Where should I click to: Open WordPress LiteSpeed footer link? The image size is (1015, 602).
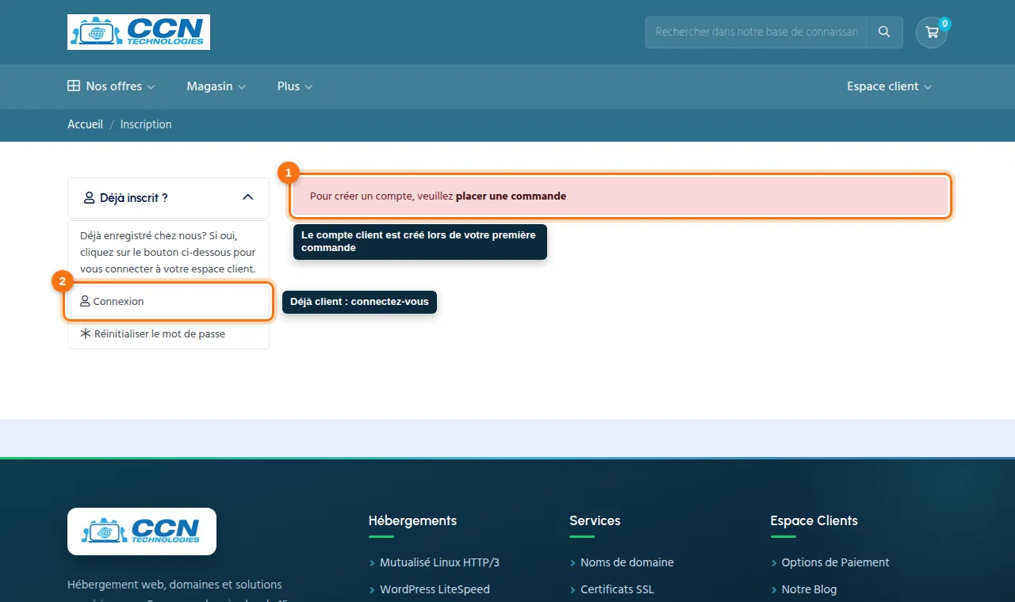point(435,589)
